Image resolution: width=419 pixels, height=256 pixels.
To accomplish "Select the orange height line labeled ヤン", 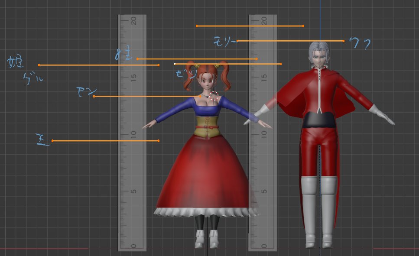I will pos(147,96).
